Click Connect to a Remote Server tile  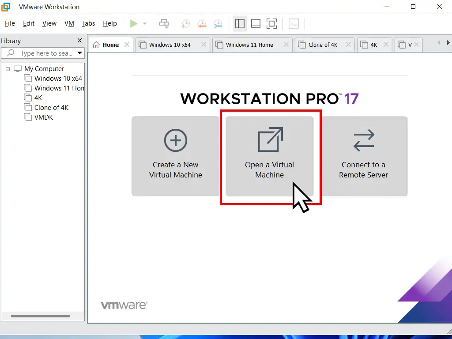(x=364, y=156)
